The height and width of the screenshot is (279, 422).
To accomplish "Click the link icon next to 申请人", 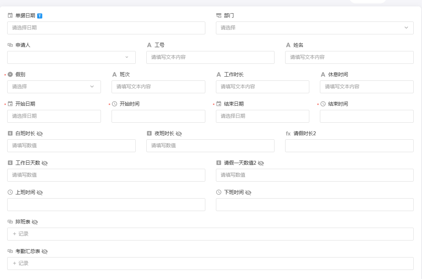I will tap(10, 45).
